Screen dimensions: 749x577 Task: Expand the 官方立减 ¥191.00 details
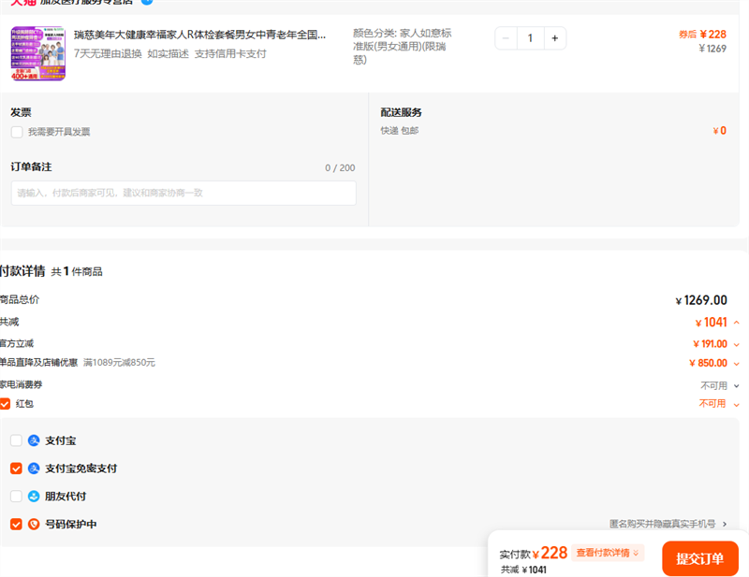click(x=736, y=344)
